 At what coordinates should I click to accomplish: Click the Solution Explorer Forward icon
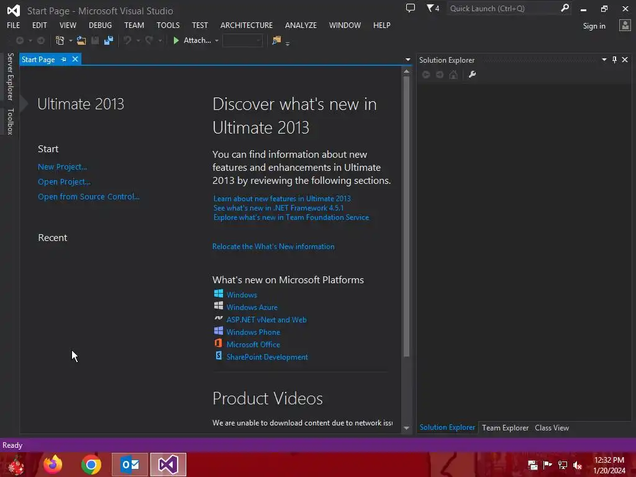pyautogui.click(x=440, y=75)
